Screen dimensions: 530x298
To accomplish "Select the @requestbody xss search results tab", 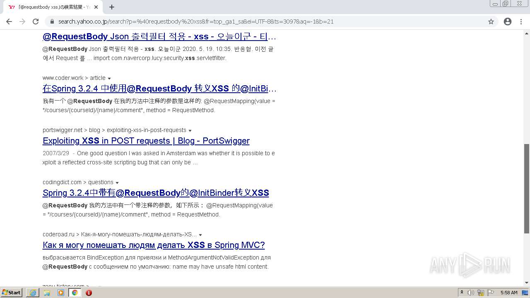I will point(53,7).
